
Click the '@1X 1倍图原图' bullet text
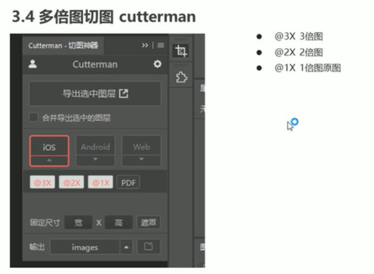(307, 68)
